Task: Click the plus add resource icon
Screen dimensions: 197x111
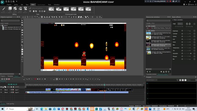Action: (161, 72)
